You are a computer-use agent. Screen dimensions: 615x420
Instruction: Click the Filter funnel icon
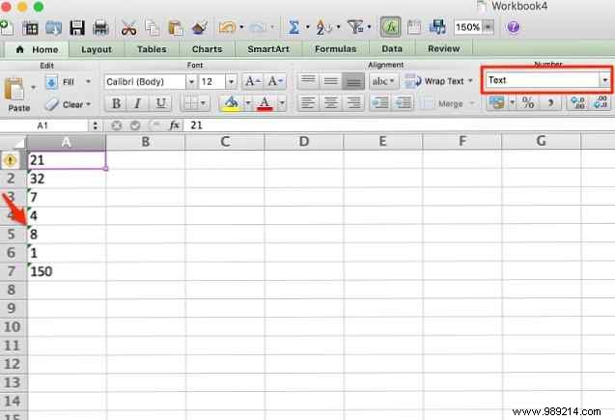[x=355, y=27]
